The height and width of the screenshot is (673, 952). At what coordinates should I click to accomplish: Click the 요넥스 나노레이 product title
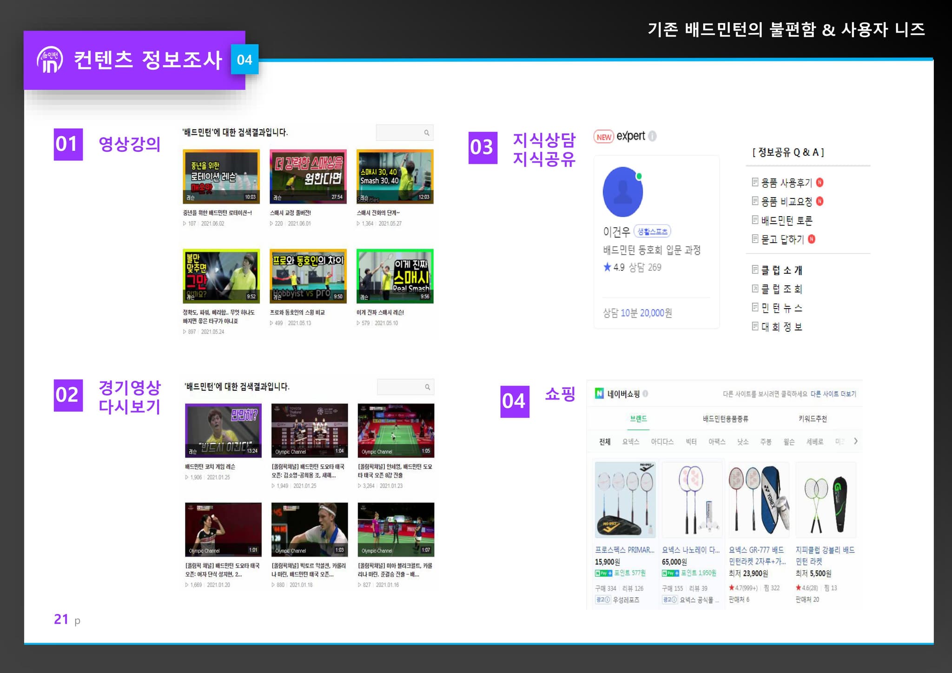coord(691,550)
